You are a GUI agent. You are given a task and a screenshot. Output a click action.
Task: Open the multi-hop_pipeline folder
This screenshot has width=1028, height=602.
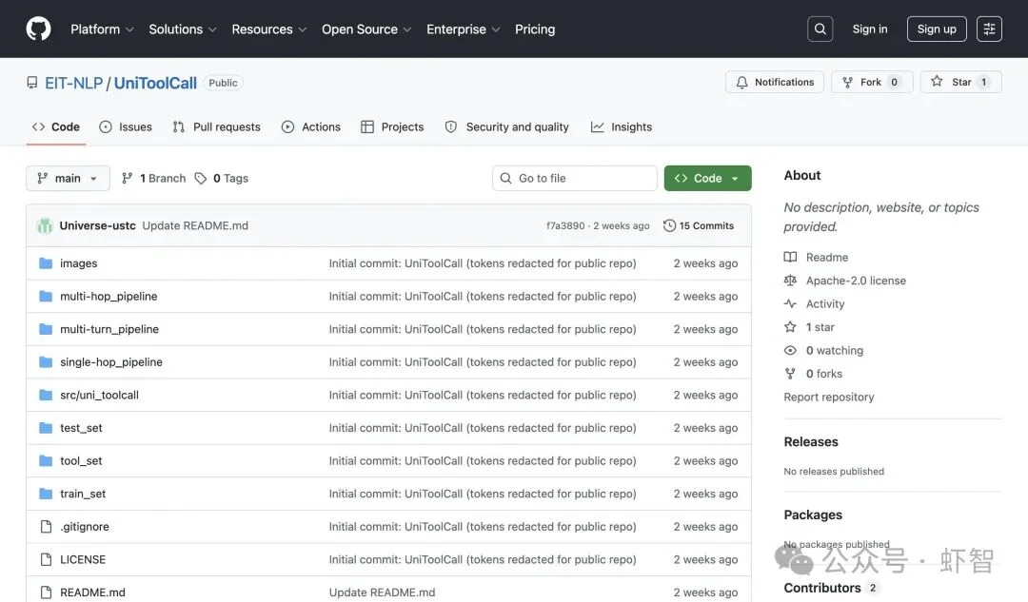109,297
